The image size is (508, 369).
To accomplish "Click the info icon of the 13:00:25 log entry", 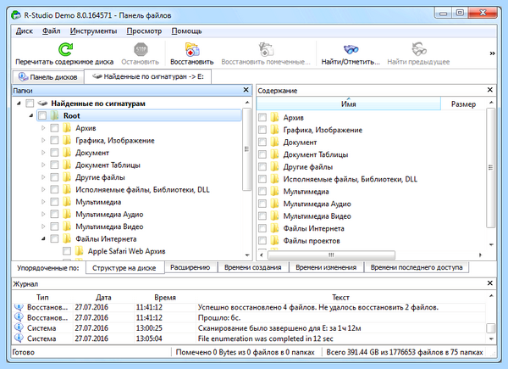I will tap(19, 327).
